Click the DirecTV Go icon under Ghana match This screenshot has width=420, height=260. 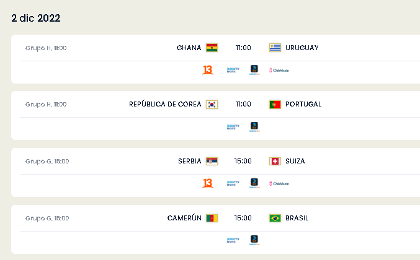254,70
